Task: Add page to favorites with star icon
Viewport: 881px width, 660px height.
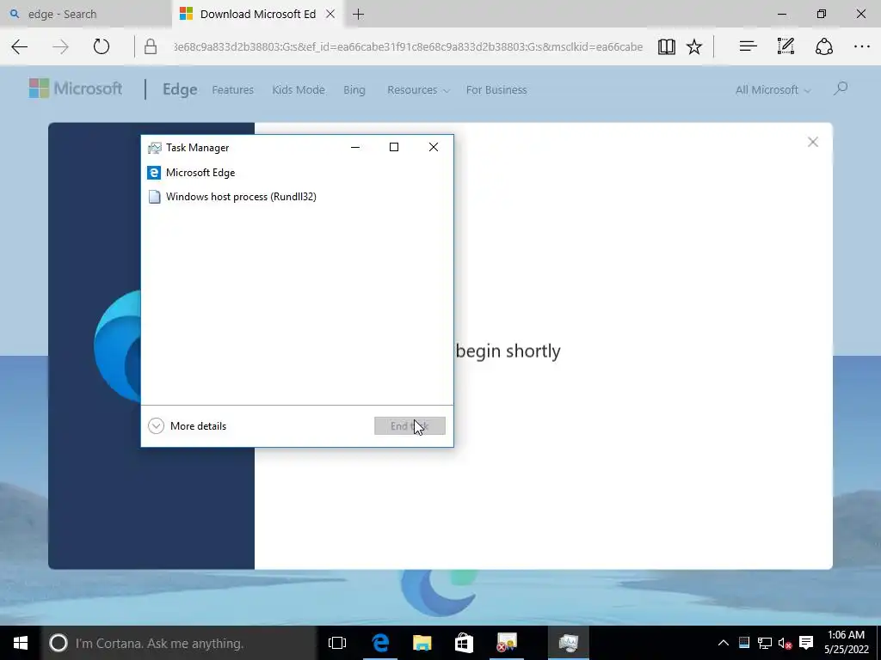Action: point(694,46)
